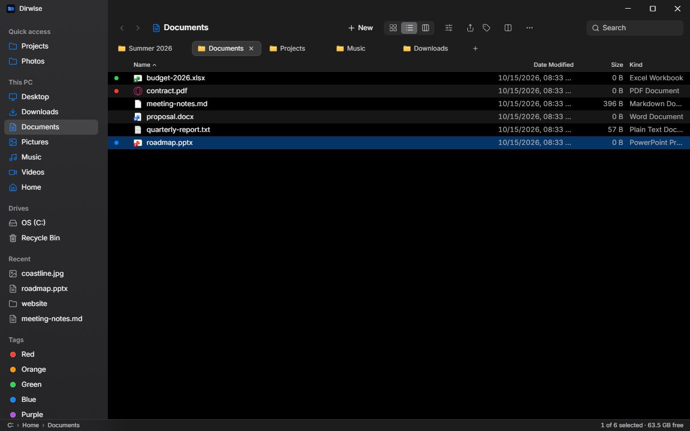Open Photos under Quick access
Viewport: 690px width, 431px height.
click(51, 61)
